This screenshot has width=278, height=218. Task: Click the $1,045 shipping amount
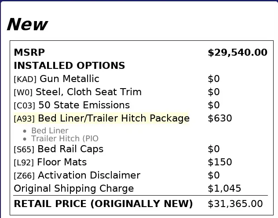(224, 189)
